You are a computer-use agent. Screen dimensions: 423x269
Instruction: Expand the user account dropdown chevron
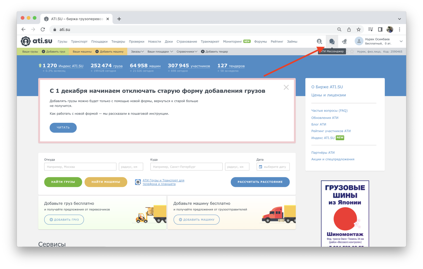401,41
